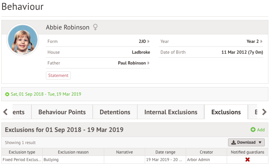
Task: Click the Statement tag button
Action: (58, 75)
